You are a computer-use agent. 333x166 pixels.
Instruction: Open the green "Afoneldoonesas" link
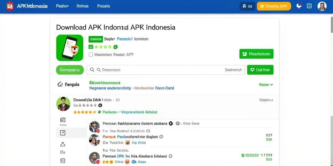(x=105, y=83)
